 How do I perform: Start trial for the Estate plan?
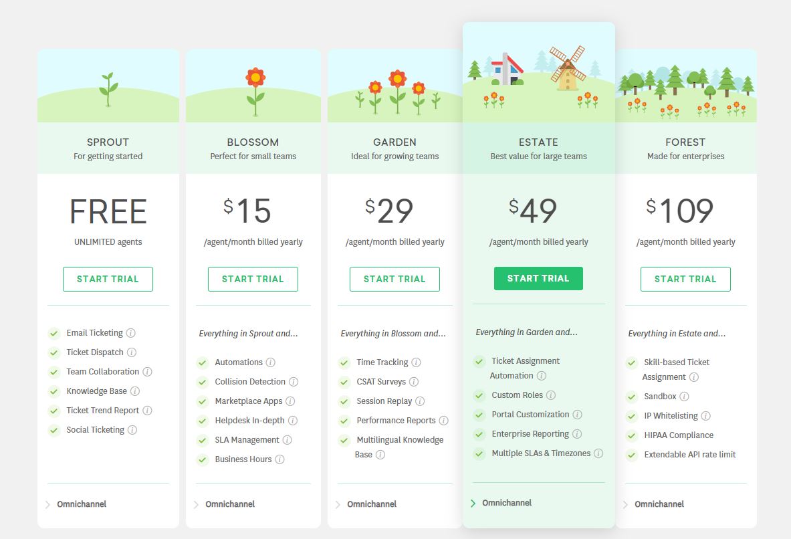click(x=538, y=278)
